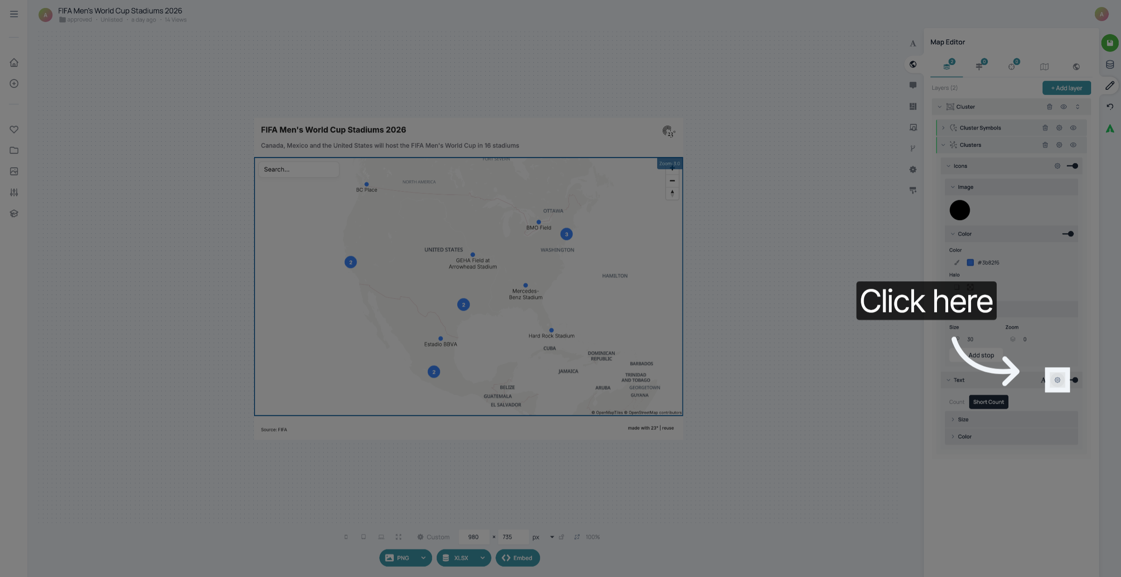Expand the Cluster Symbols row
The height and width of the screenshot is (577, 1121).
point(944,128)
